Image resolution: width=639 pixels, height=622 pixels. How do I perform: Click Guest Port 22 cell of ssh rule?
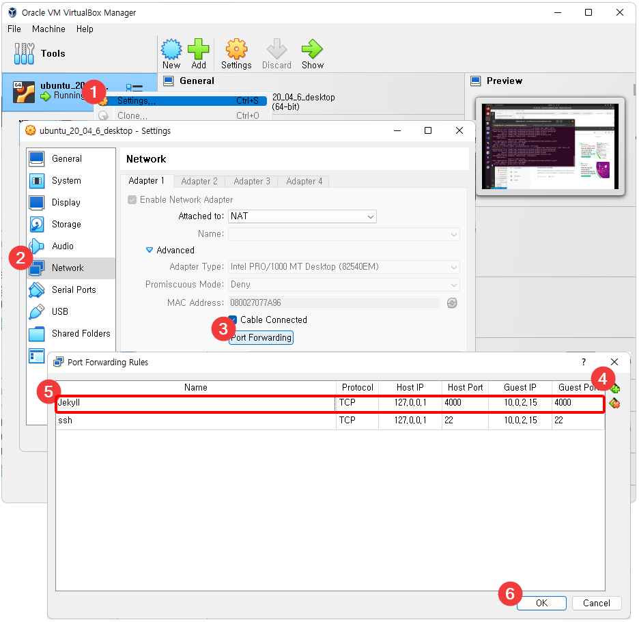(x=578, y=421)
